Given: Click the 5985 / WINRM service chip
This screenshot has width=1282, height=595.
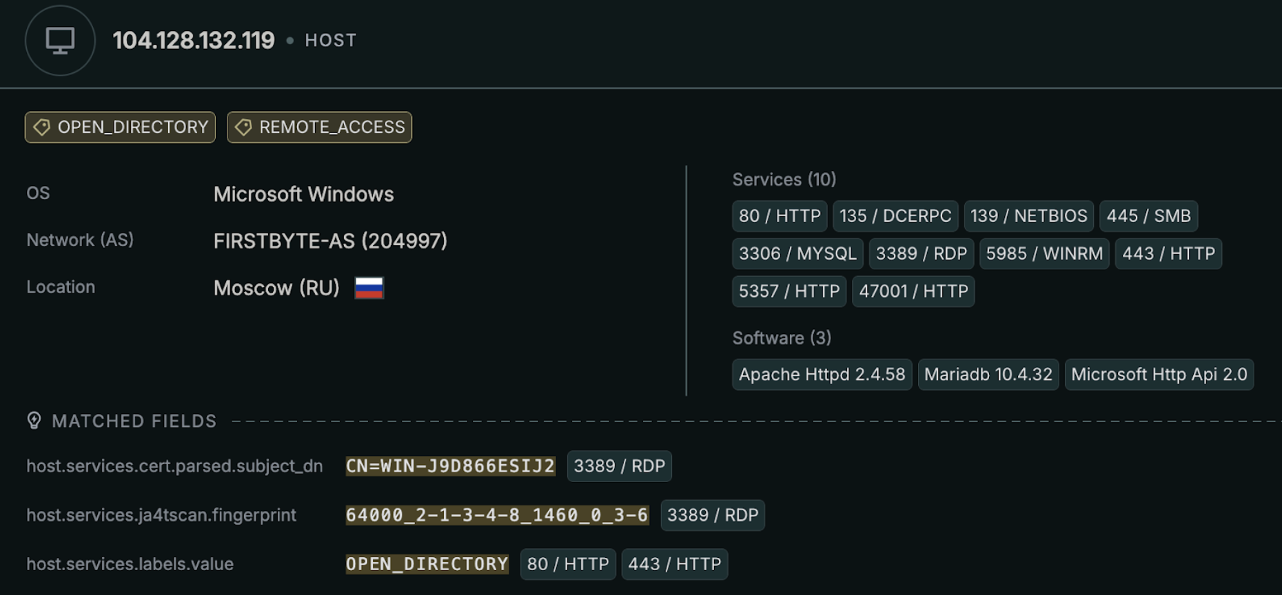Looking at the screenshot, I should [x=1044, y=253].
